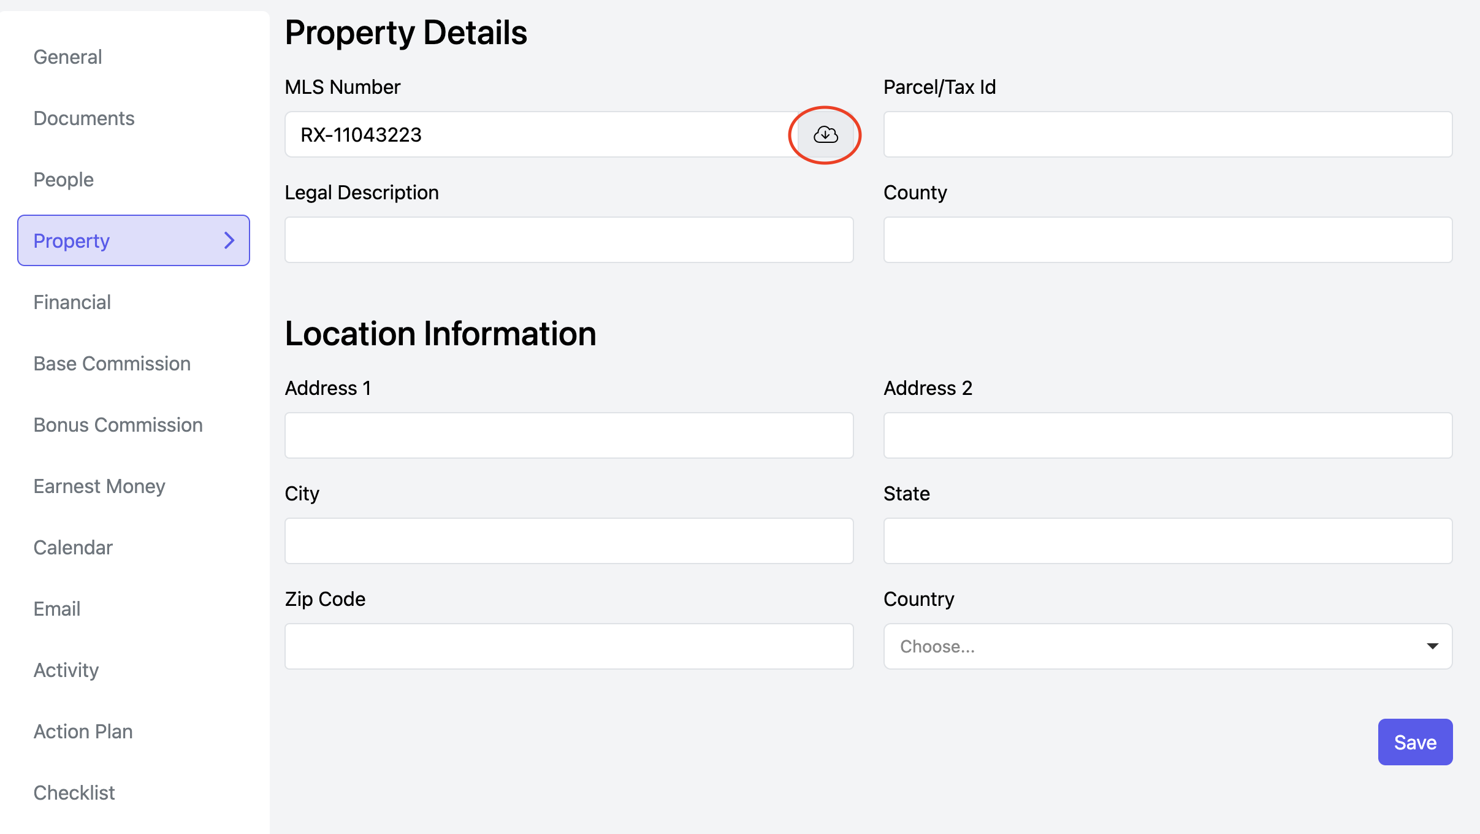Click the Zip Code field
Image resolution: width=1480 pixels, height=834 pixels.
pyautogui.click(x=569, y=646)
